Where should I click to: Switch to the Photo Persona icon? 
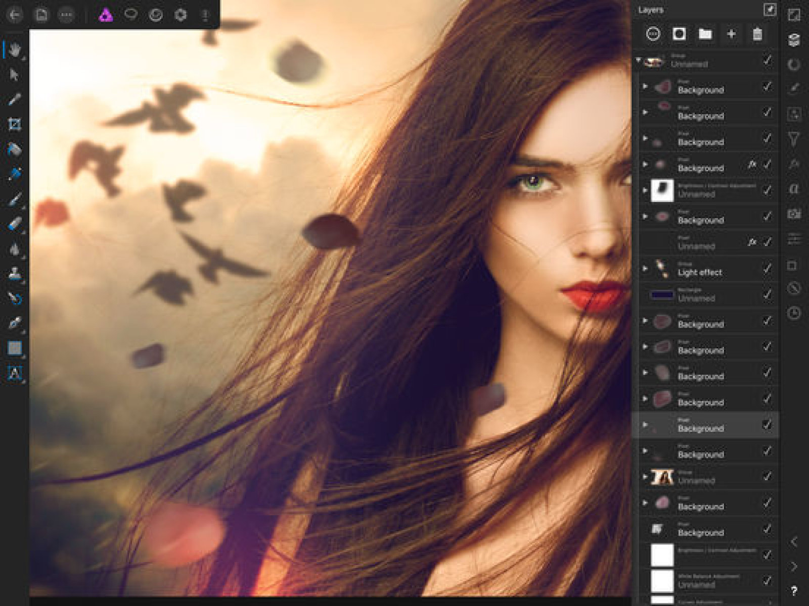point(106,15)
